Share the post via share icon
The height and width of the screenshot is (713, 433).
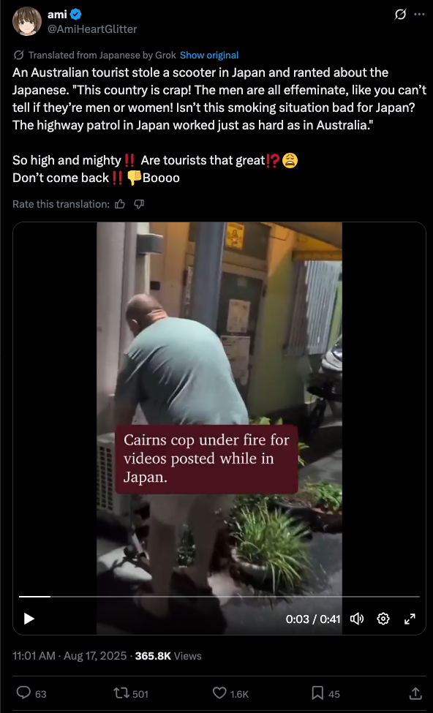click(x=415, y=694)
